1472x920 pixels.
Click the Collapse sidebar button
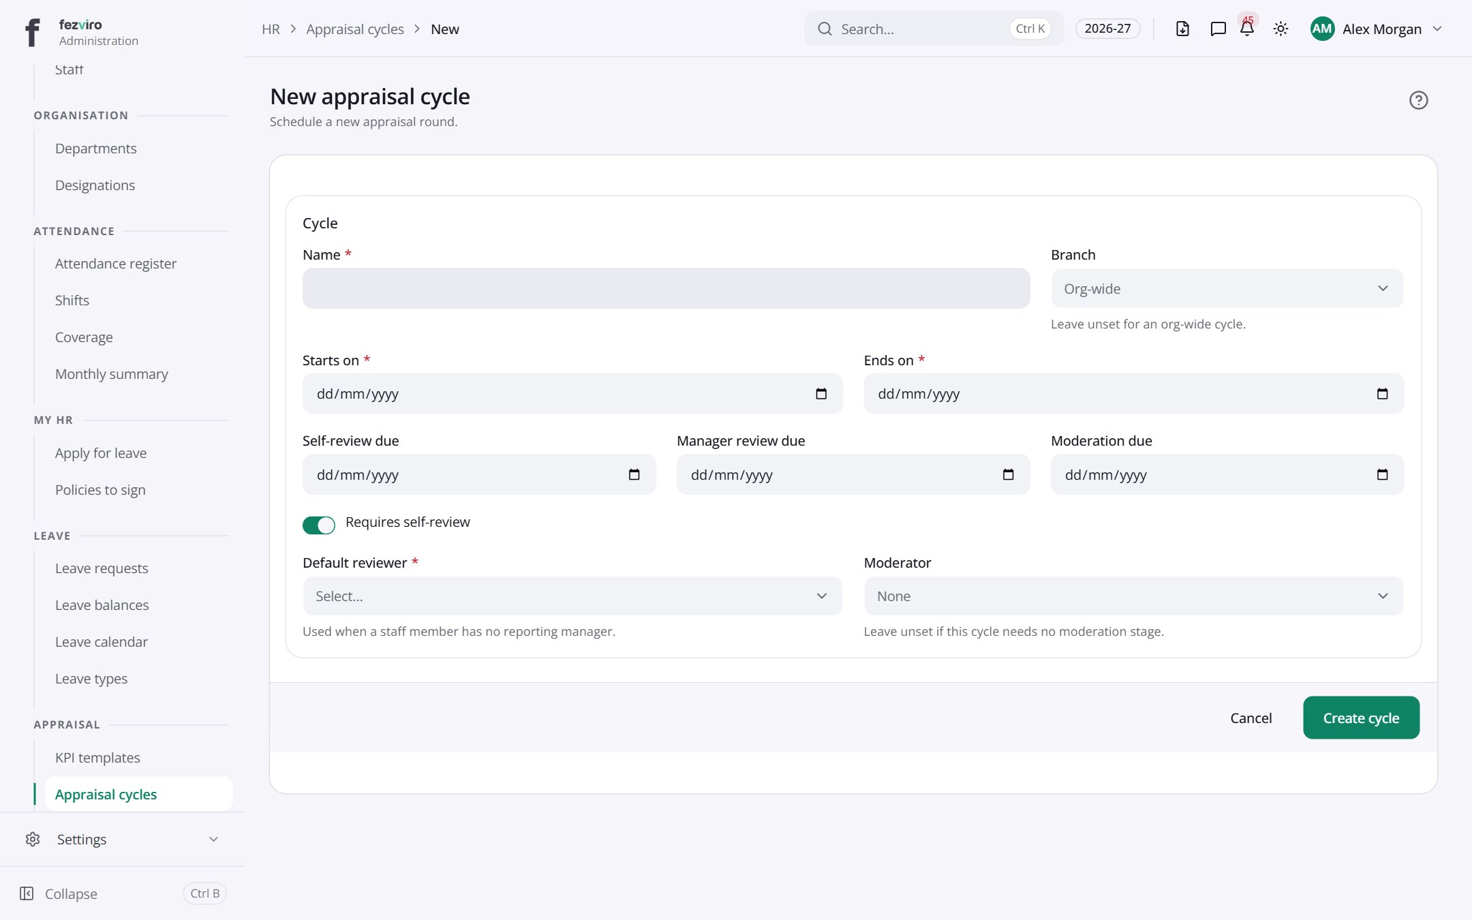(123, 893)
